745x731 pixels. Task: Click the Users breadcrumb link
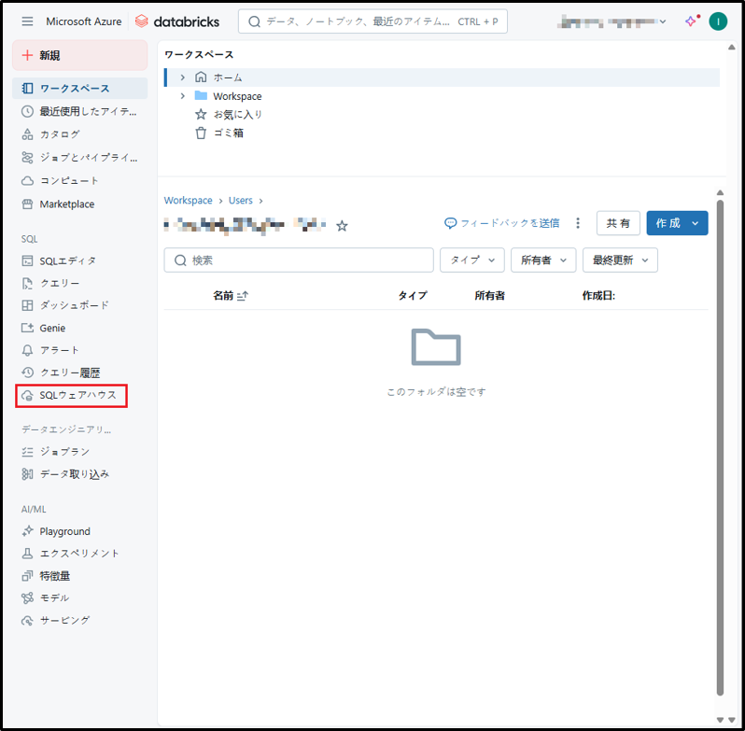[241, 201]
